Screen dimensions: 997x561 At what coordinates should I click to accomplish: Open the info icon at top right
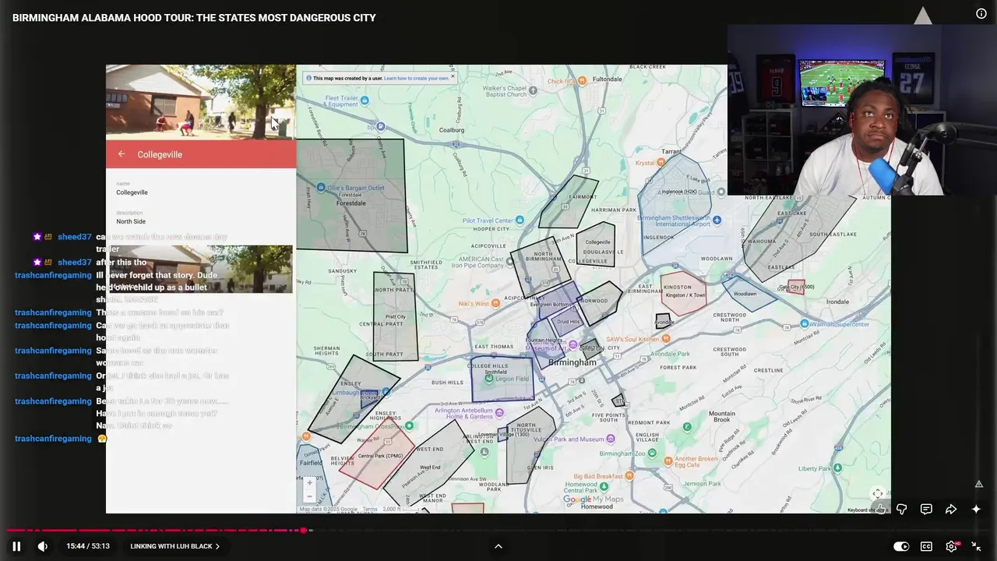pos(981,13)
